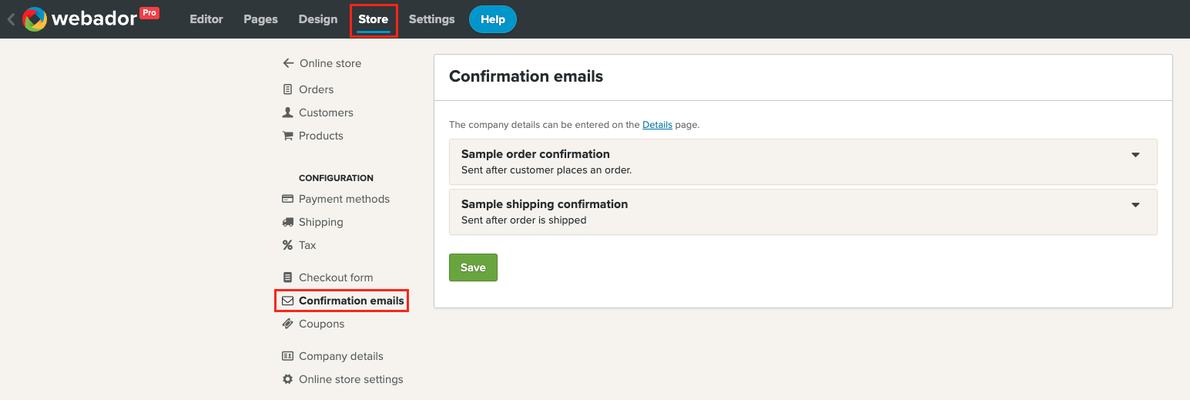This screenshot has width=1190, height=400.
Task: Click the back chevron beside the logo
Action: [x=11, y=19]
